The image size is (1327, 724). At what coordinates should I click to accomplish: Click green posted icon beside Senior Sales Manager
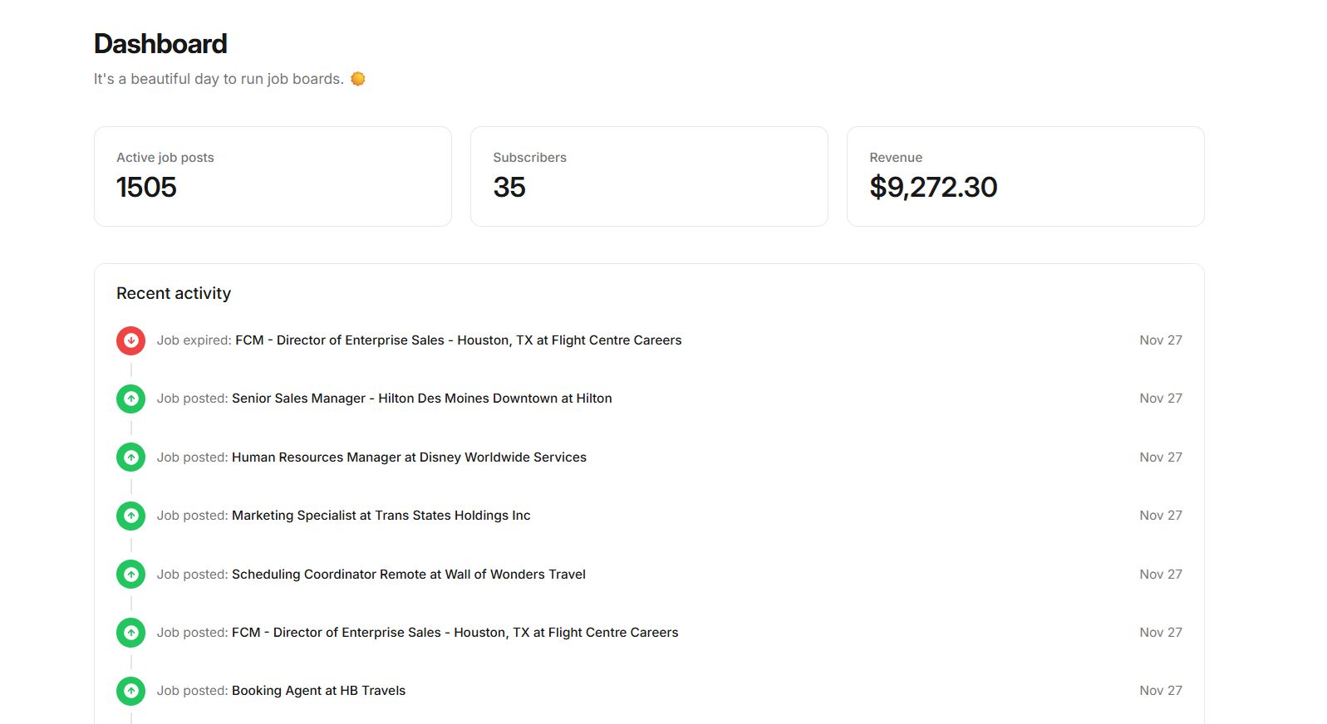(130, 399)
